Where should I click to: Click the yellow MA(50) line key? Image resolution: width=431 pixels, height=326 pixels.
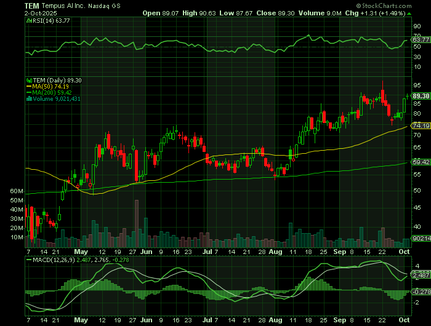point(29,87)
